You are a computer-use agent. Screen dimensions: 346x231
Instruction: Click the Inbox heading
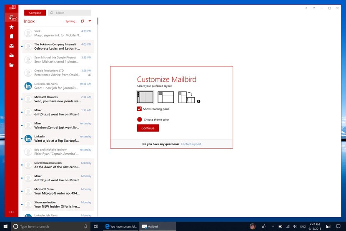click(x=29, y=21)
